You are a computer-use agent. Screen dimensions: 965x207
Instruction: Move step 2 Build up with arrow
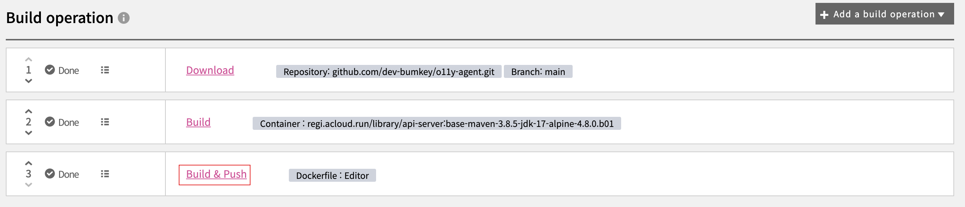pos(29,111)
